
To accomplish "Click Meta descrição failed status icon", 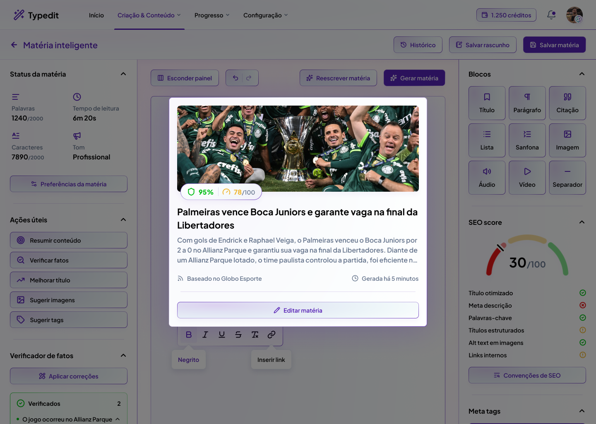I will (583, 305).
